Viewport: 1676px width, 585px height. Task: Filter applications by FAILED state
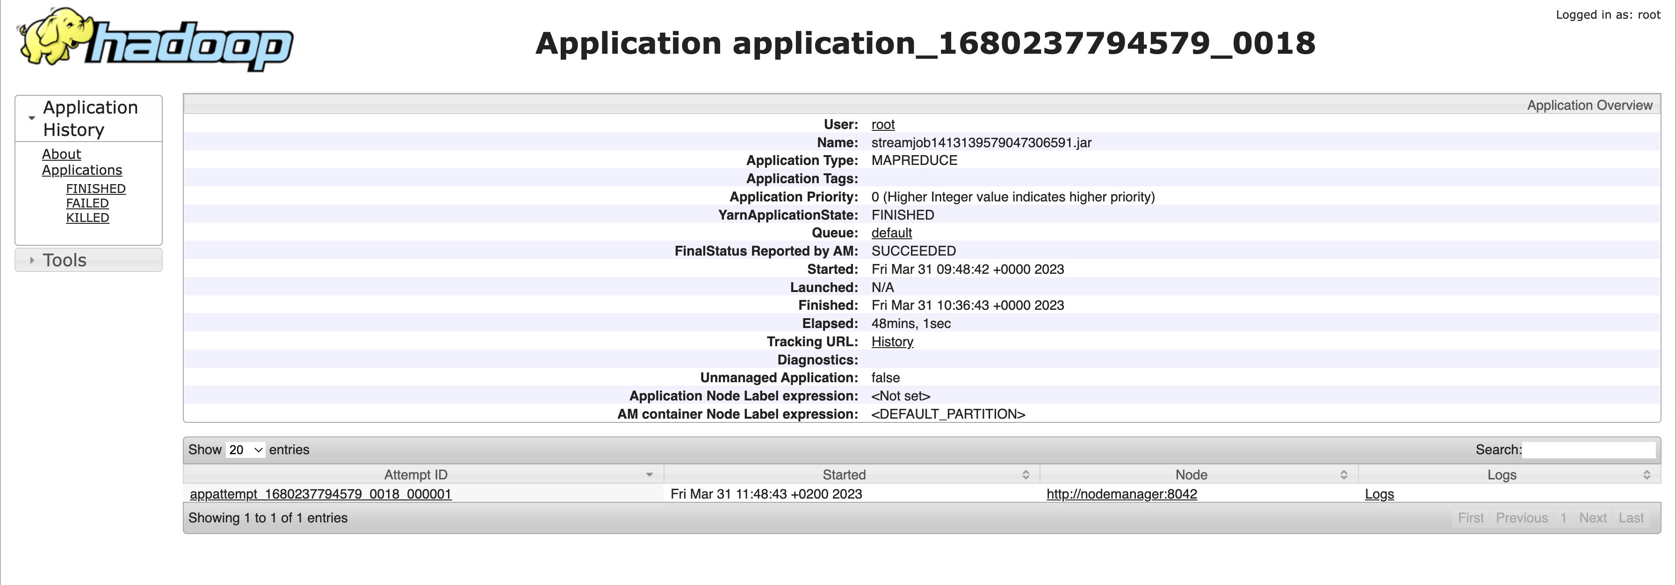(87, 203)
